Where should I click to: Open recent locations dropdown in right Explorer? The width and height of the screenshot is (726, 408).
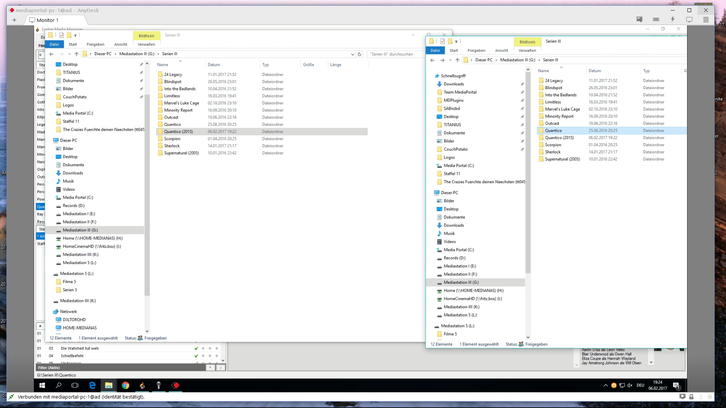[x=450, y=60]
